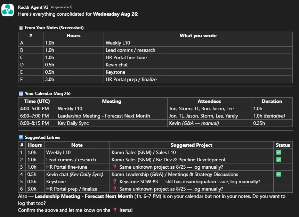Select 'Kumo Sales (S&M) / Sales L10' project cell
Viewport: 299px width, 217px height.
click(192, 152)
